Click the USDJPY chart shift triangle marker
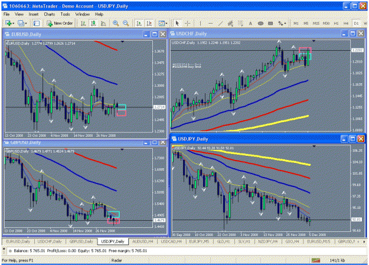 314,146
